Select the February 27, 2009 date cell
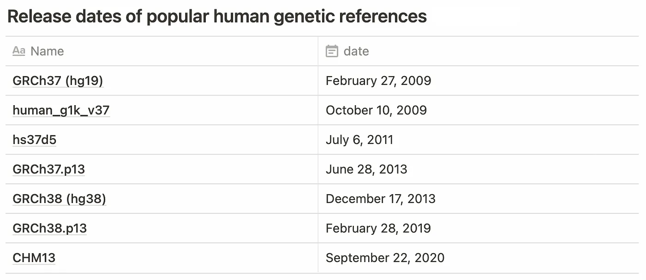The image size is (646, 280). click(478, 81)
